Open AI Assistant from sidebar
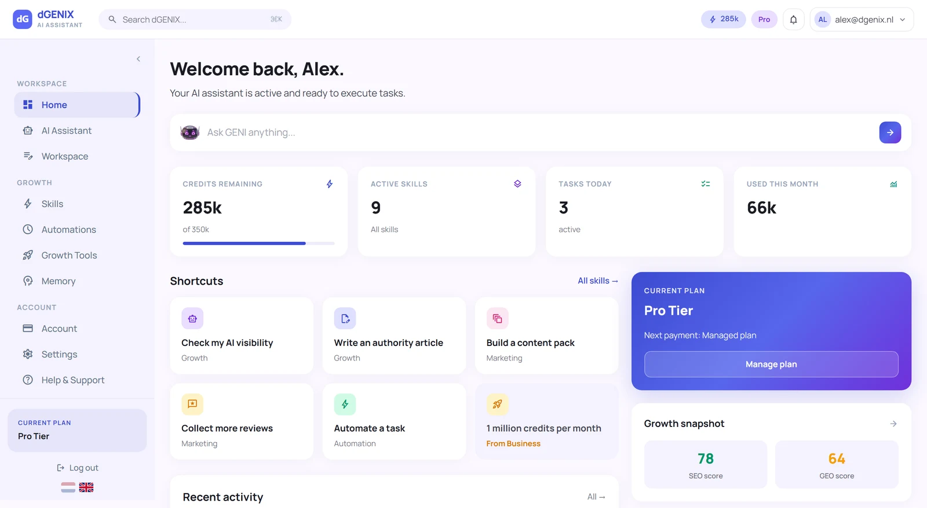The width and height of the screenshot is (927, 508). click(77, 131)
